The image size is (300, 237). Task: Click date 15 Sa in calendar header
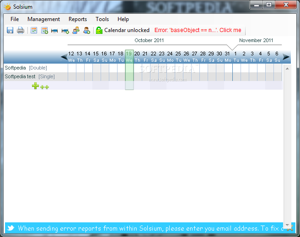[96, 57]
